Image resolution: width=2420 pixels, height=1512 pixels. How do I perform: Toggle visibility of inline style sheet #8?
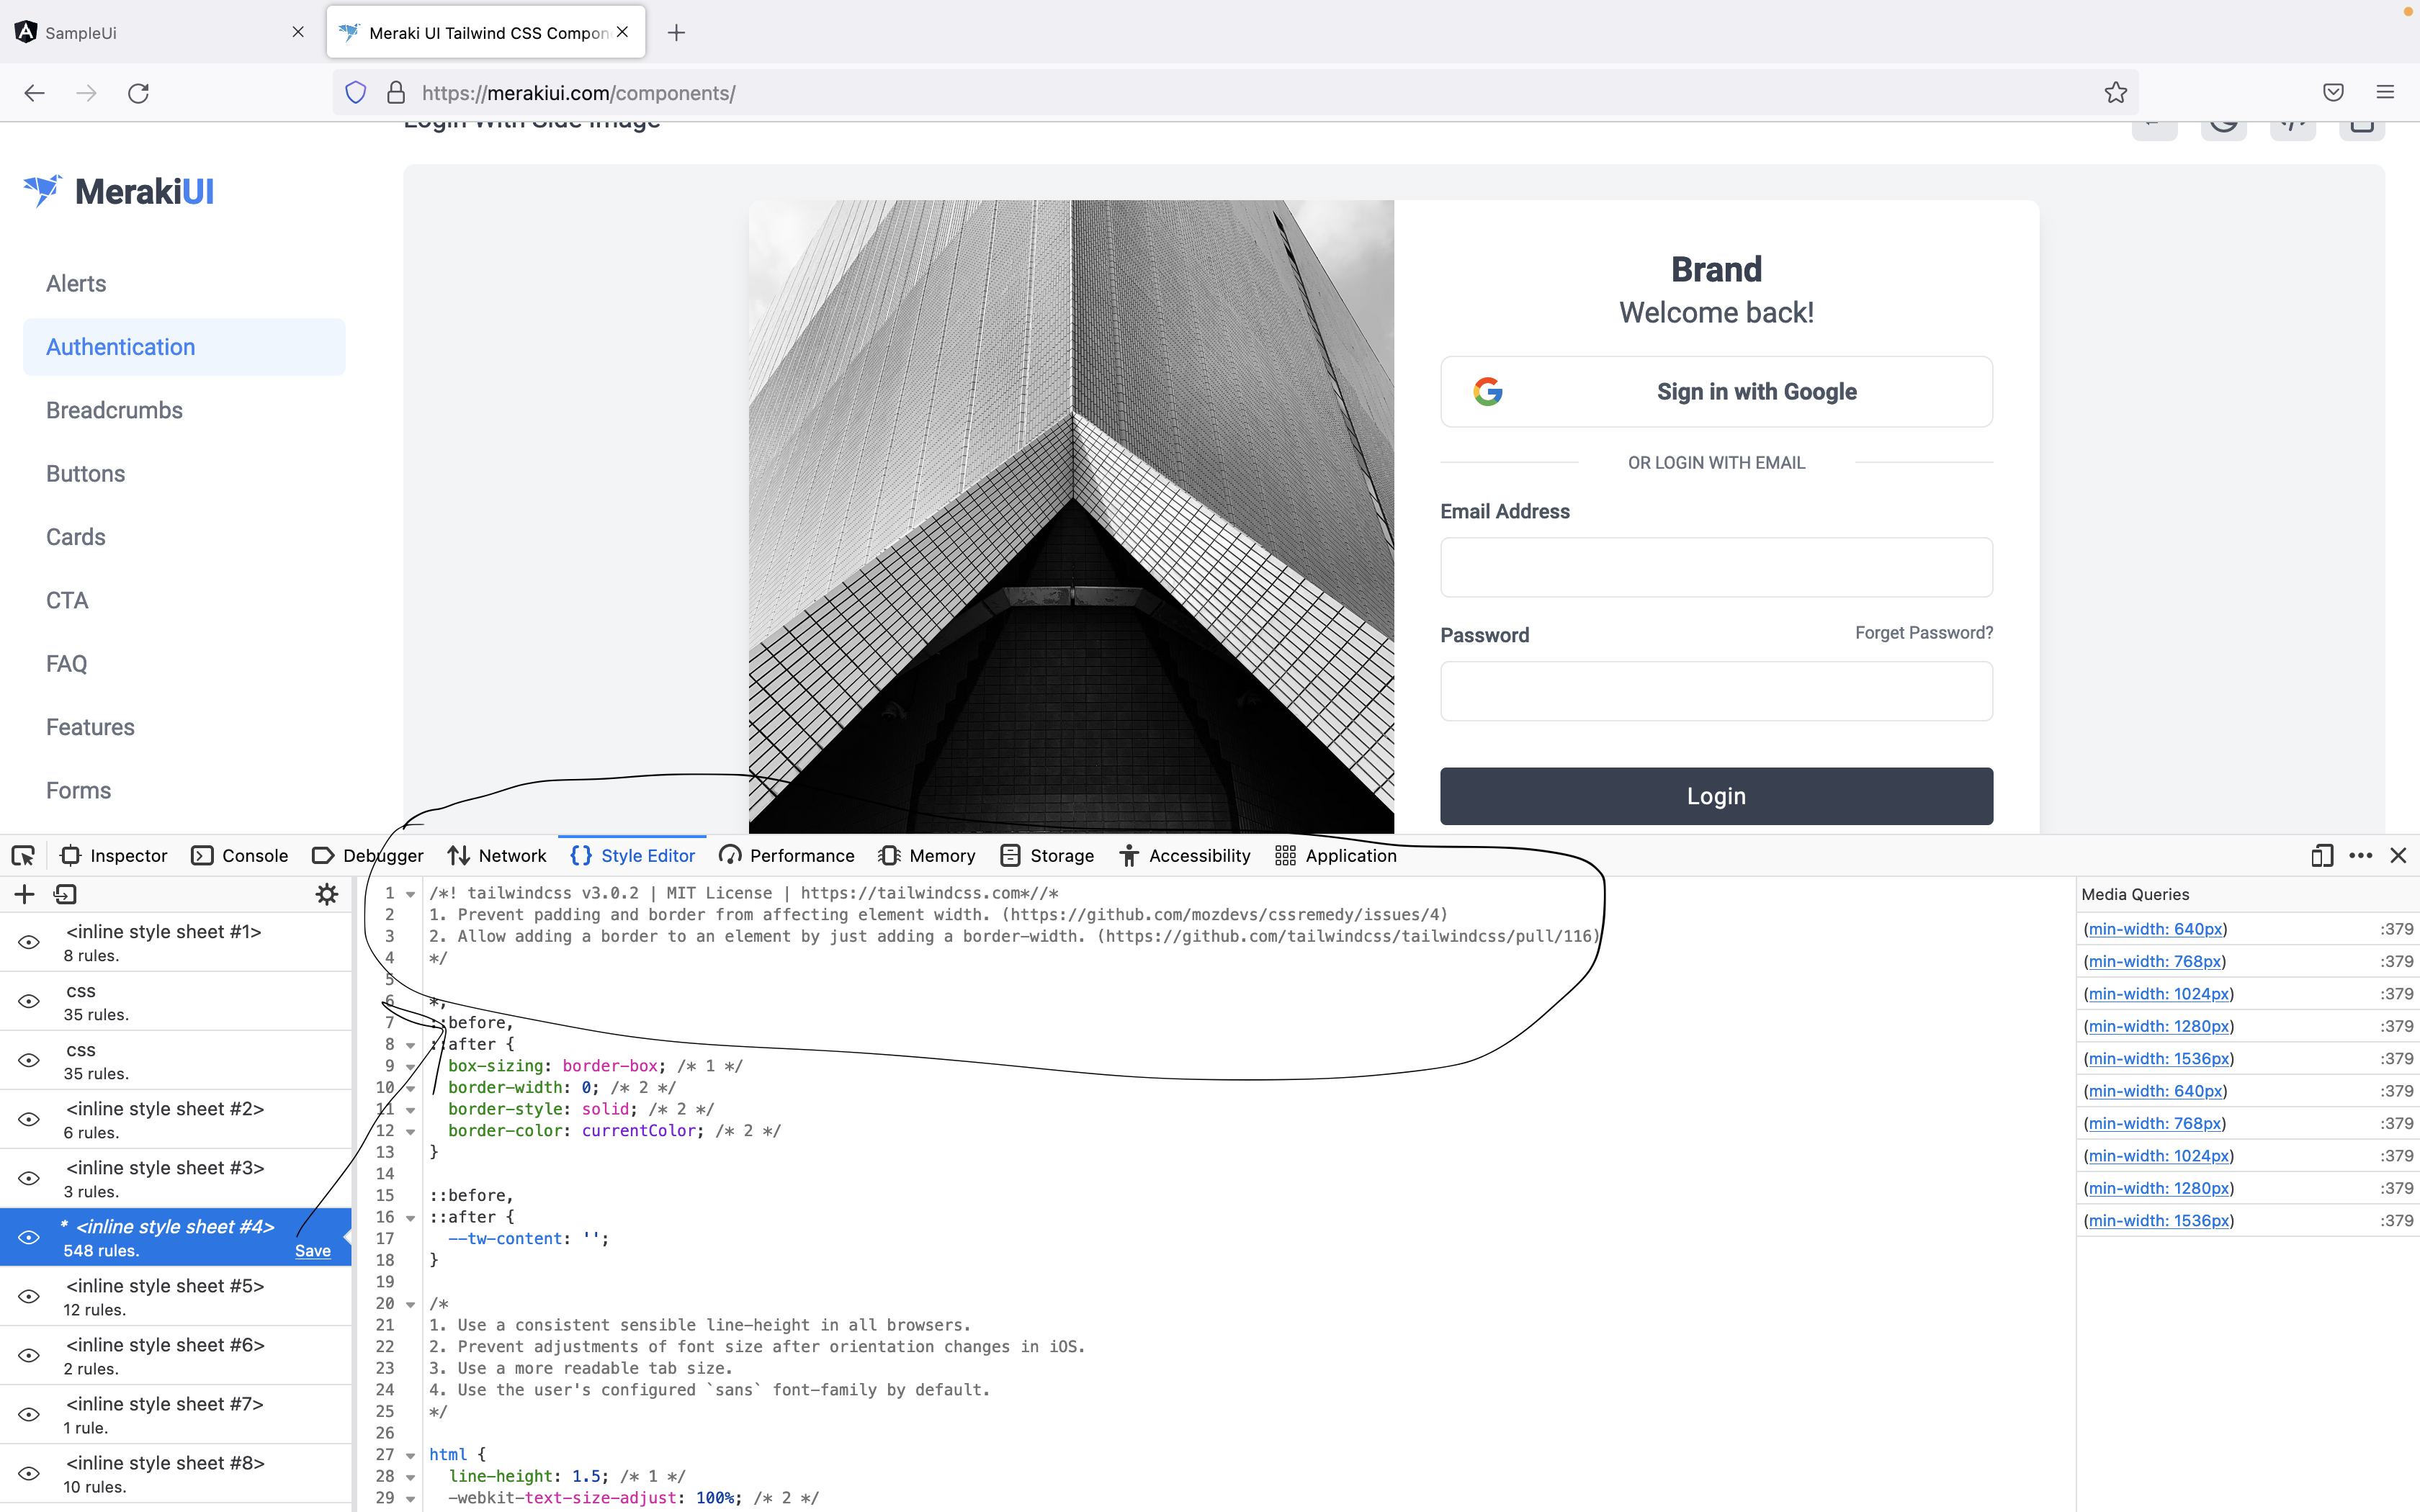[x=29, y=1473]
